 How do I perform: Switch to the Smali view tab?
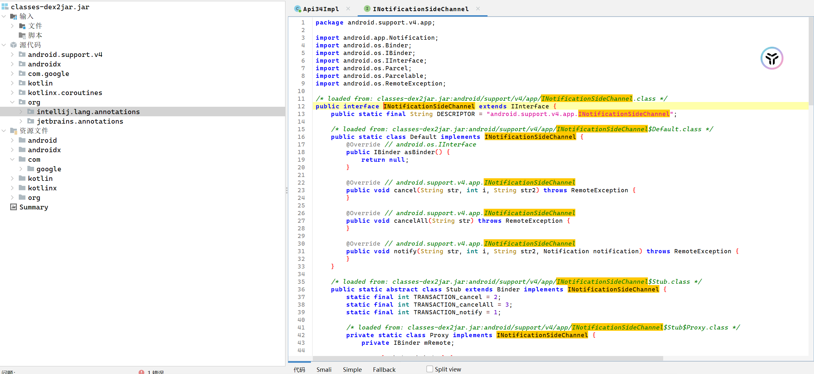pyautogui.click(x=324, y=369)
